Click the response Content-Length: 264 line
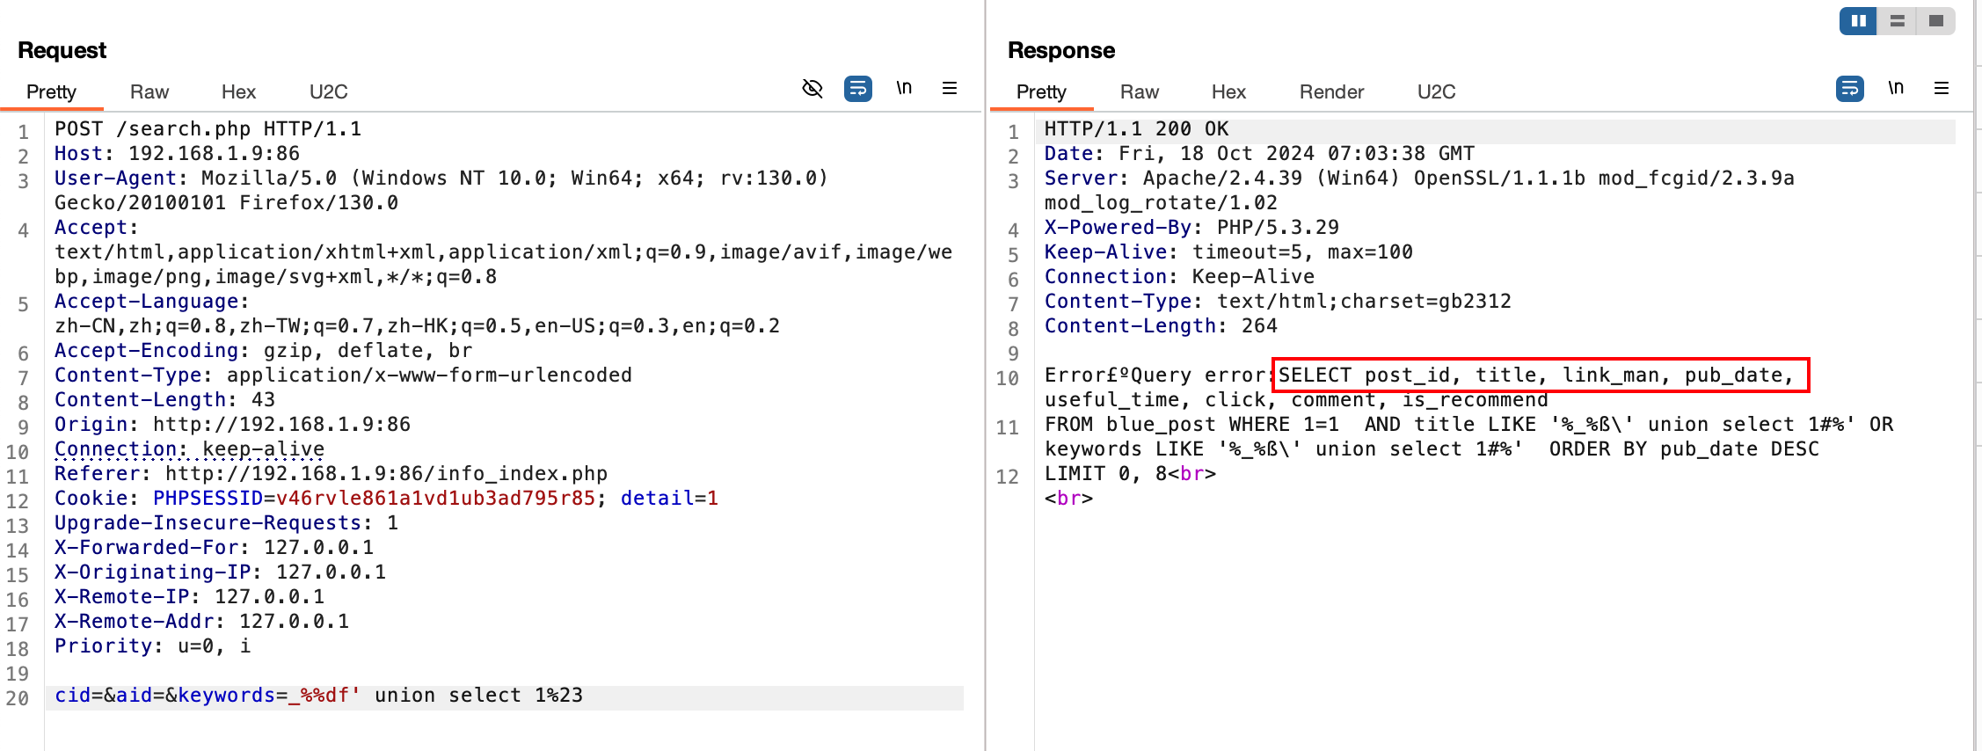 (1162, 326)
